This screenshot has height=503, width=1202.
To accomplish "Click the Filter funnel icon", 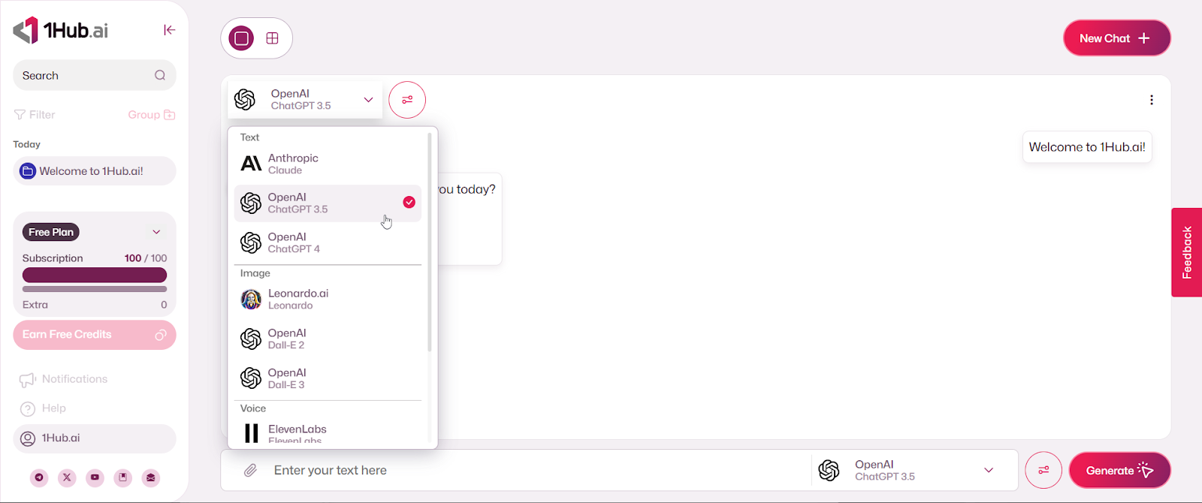I will click(20, 115).
